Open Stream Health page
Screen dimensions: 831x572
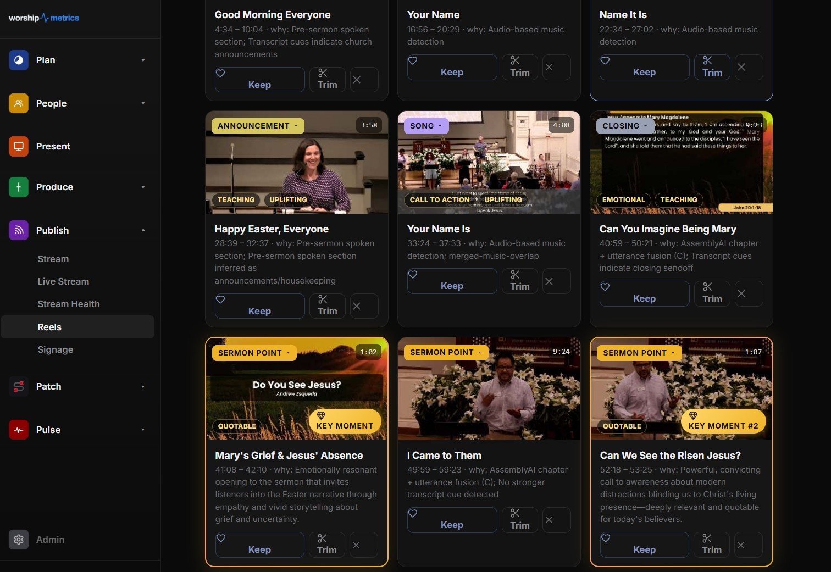point(69,304)
